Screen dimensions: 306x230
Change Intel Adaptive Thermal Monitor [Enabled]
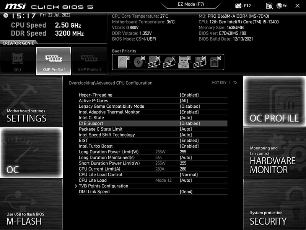click(x=189, y=112)
